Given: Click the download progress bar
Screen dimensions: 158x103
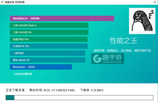Looking at the screenshot, I should click(80, 97).
